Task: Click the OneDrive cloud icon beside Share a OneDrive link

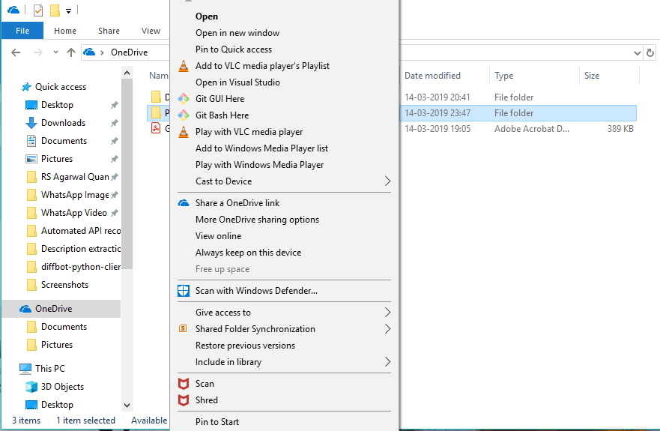Action: pos(184,203)
